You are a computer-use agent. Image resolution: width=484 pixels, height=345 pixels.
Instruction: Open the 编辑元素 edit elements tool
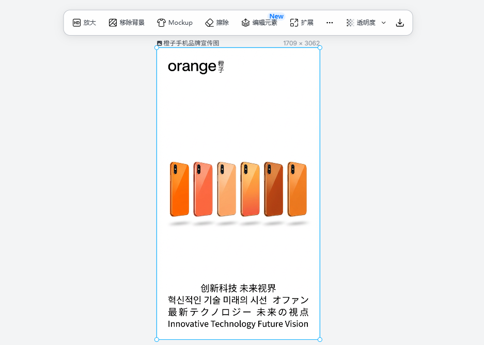pos(259,23)
